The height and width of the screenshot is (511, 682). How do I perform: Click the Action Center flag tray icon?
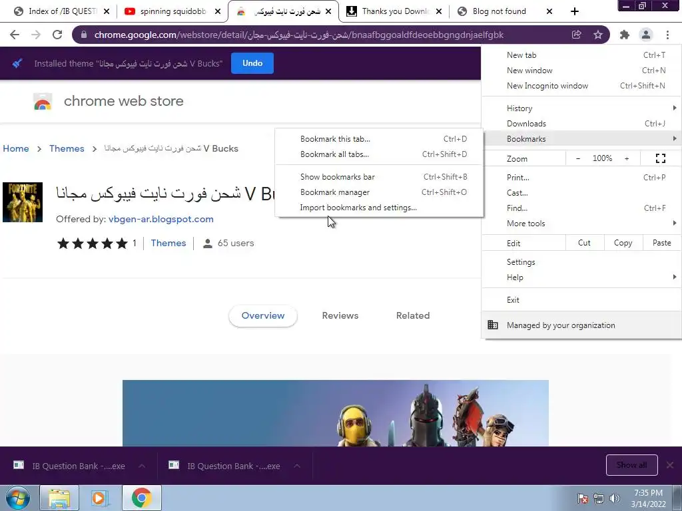pyautogui.click(x=583, y=498)
